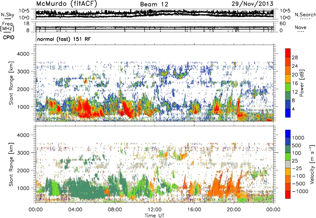Viewport: 316px width, 218px height.
Task: Click velocity panel 'Slant Range [km]' label
Action: [x=11, y=164]
